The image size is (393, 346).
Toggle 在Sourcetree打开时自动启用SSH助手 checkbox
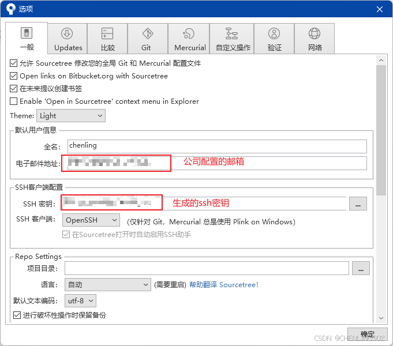pyautogui.click(x=66, y=235)
